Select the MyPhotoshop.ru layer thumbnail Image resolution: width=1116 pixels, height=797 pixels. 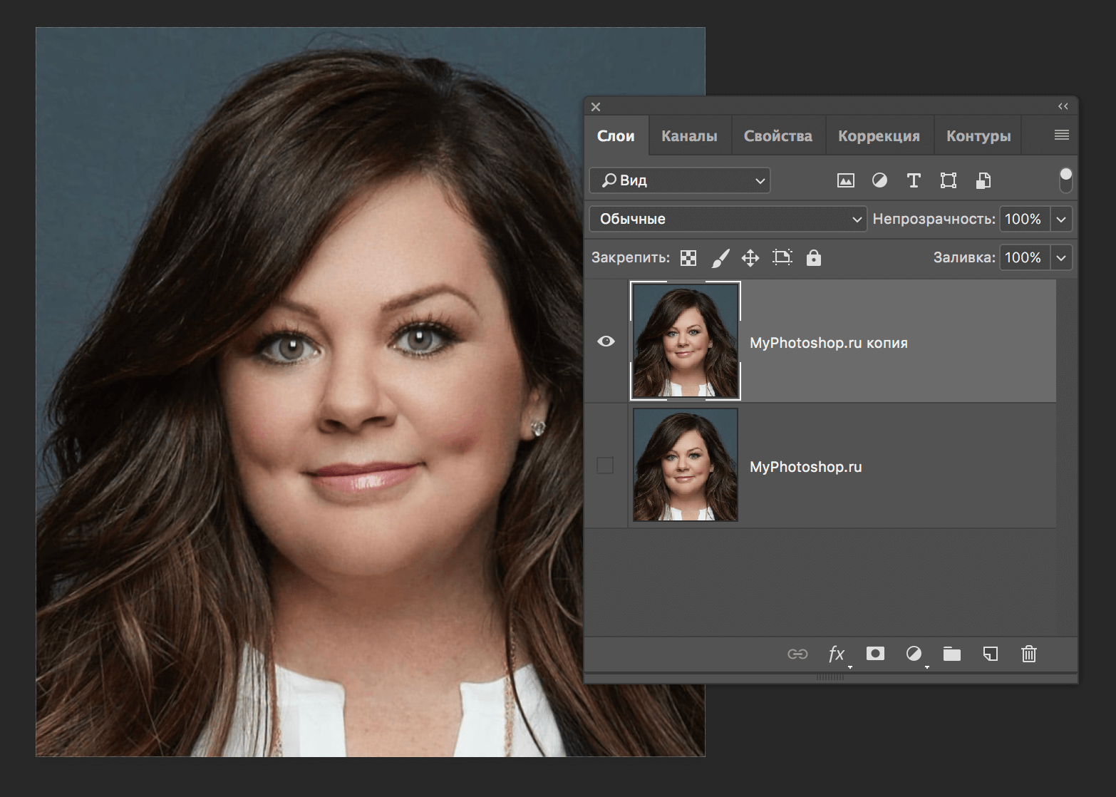(x=686, y=465)
